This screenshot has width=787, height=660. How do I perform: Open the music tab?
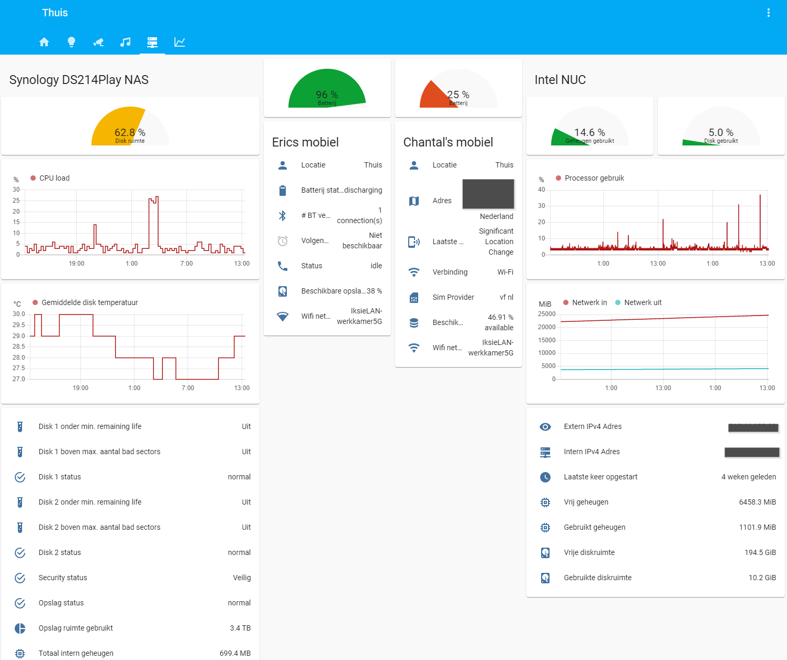point(125,42)
